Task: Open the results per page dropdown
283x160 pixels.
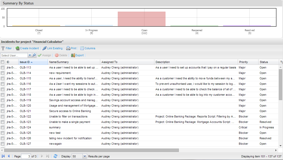Action: coord(85,156)
